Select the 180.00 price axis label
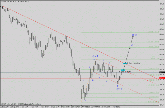Screen dimensions: 165x108 click(x=162, y=34)
